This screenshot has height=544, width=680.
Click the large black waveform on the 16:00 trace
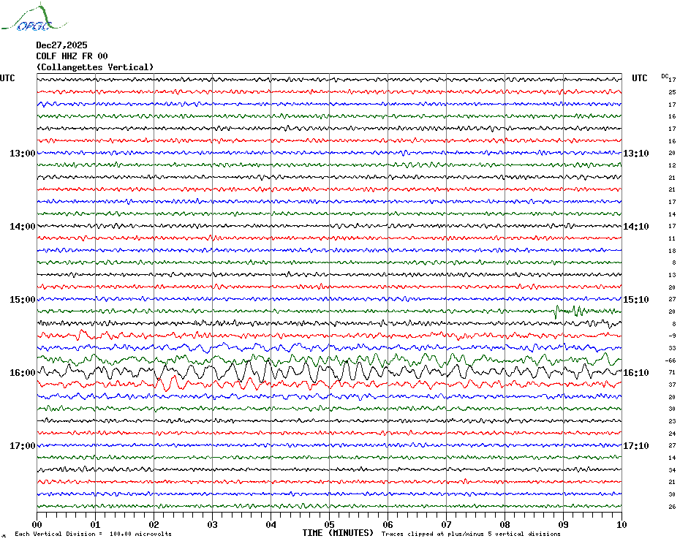pos(330,371)
